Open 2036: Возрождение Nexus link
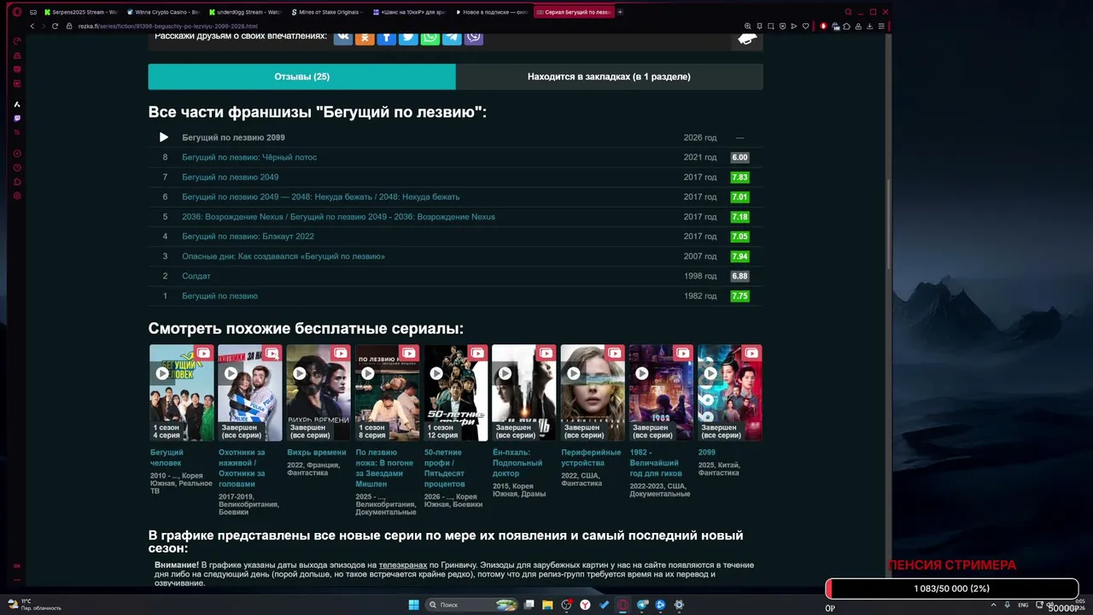Viewport: 1093px width, 615px height. click(338, 217)
